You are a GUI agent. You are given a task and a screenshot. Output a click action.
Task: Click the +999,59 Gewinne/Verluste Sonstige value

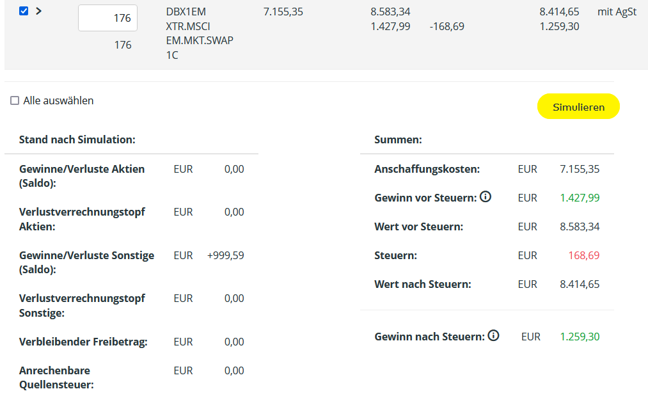225,255
